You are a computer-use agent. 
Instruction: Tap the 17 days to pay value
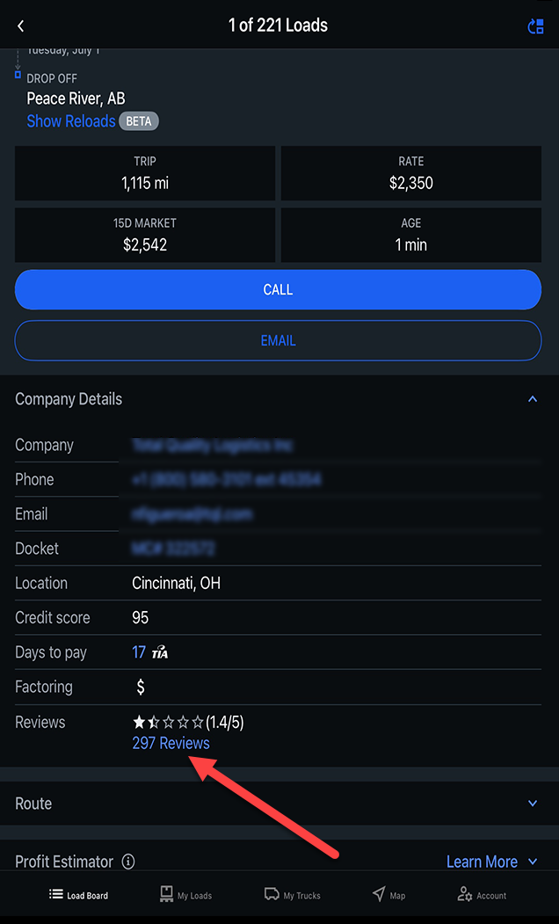pyautogui.click(x=139, y=653)
